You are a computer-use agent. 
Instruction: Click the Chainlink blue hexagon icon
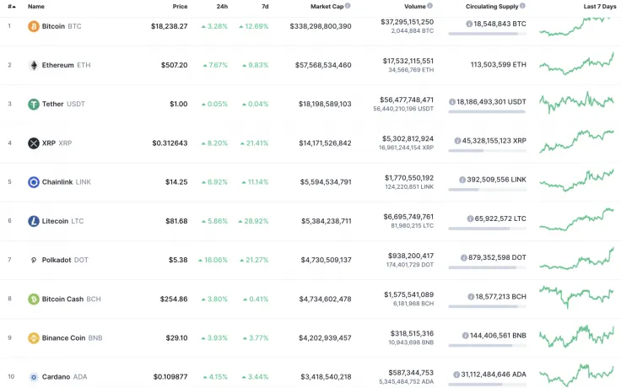coord(33,182)
